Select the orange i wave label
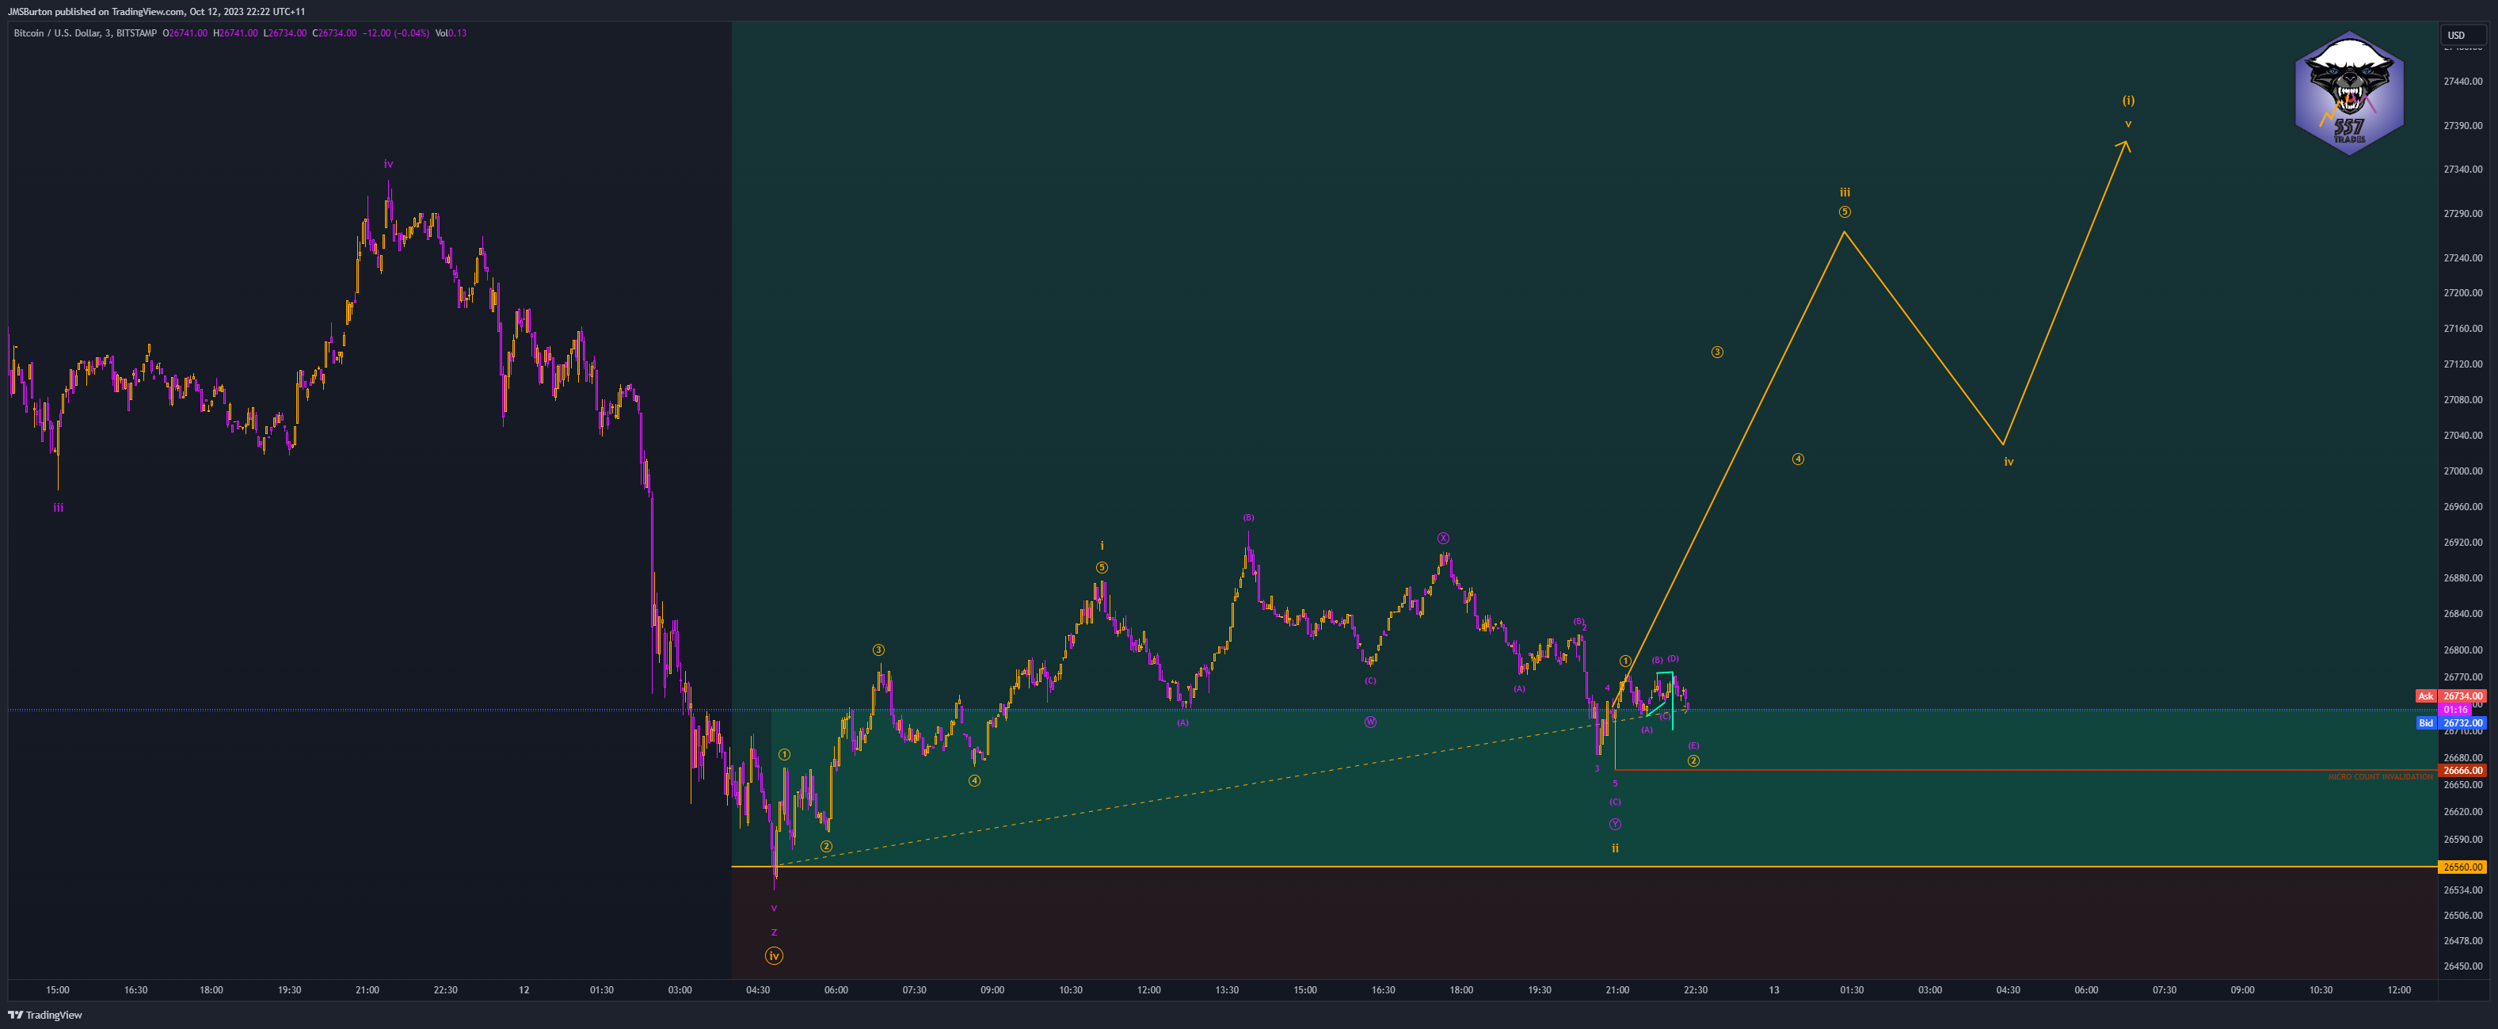 [x=1102, y=546]
